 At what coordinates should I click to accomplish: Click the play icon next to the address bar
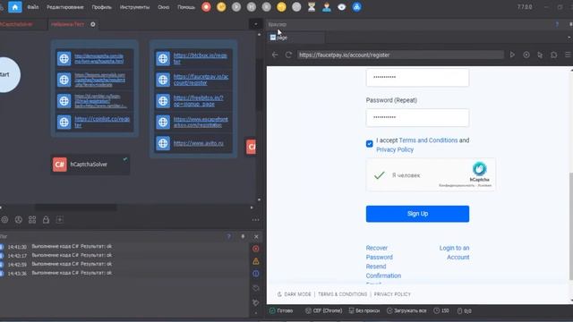point(512,55)
